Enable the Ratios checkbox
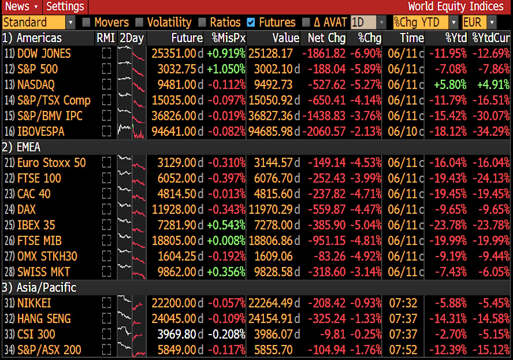Screen dimensions: 513x360 tap(202, 22)
